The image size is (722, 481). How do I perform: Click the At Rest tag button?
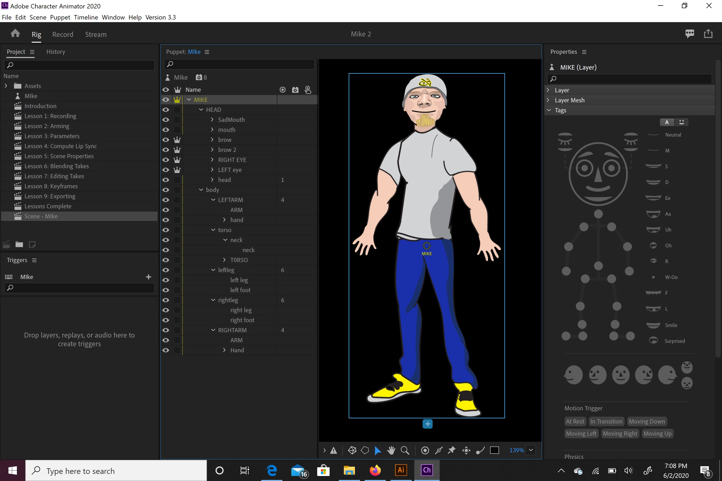(575, 421)
